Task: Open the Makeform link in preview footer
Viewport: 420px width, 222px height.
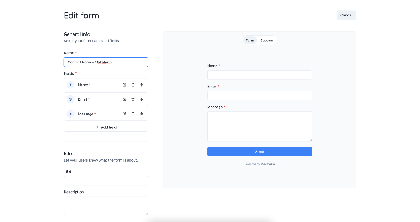Action: (268, 164)
